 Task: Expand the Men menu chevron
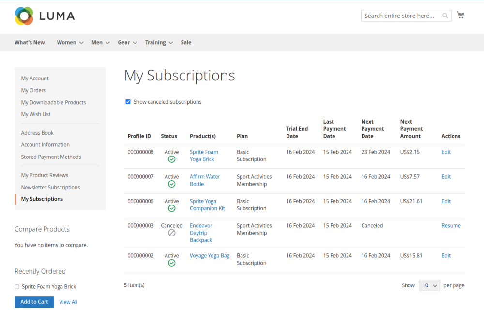[x=107, y=43]
